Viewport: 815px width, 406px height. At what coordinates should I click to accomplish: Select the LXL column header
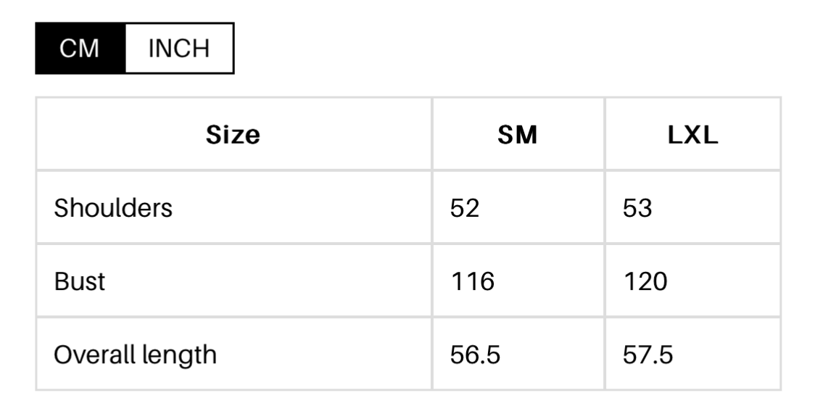point(693,135)
